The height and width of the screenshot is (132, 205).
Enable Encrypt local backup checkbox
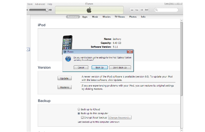[x=82, y=117]
